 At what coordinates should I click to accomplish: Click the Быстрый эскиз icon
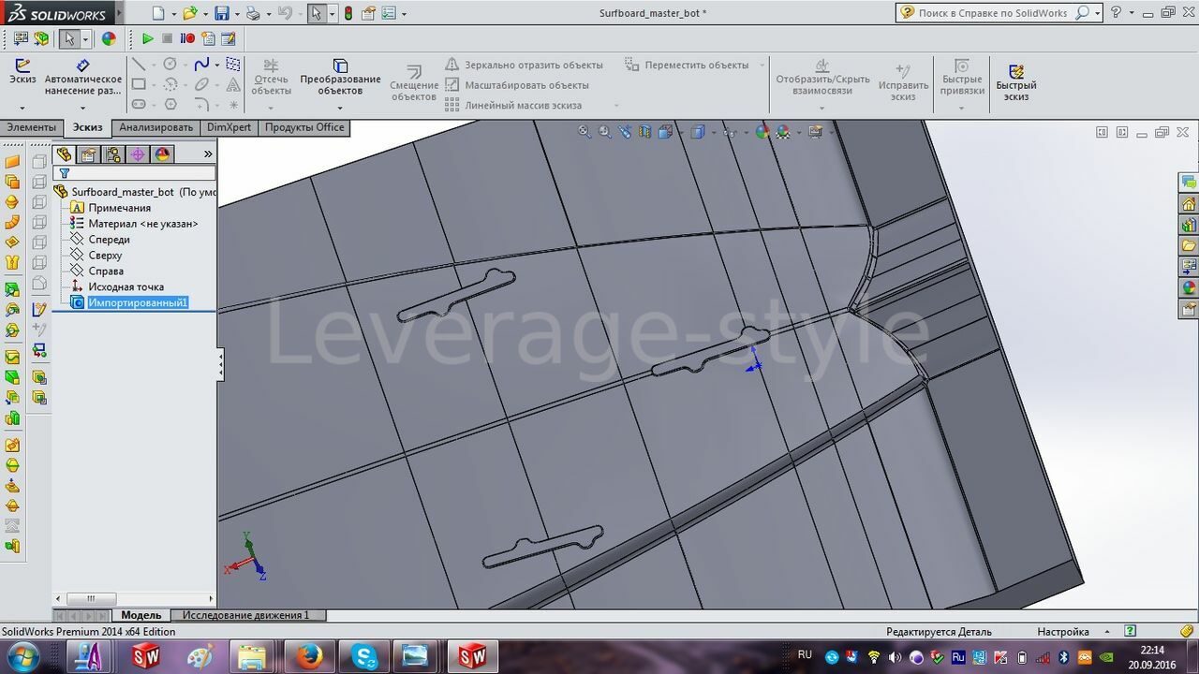[x=1016, y=81]
